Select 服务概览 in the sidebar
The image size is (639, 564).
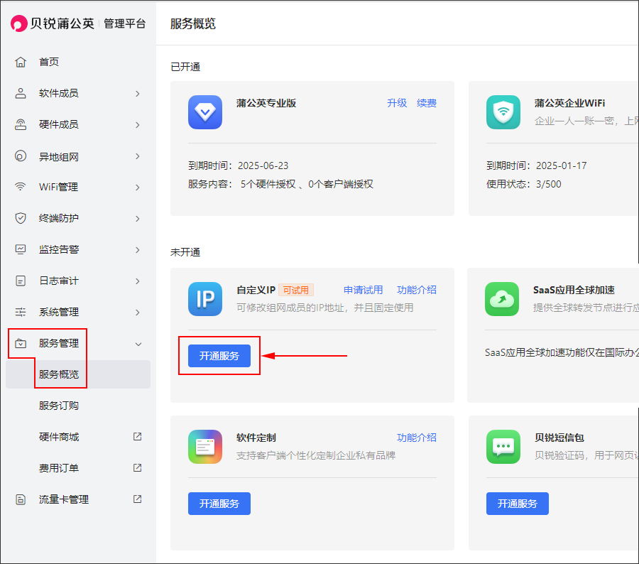click(78, 374)
